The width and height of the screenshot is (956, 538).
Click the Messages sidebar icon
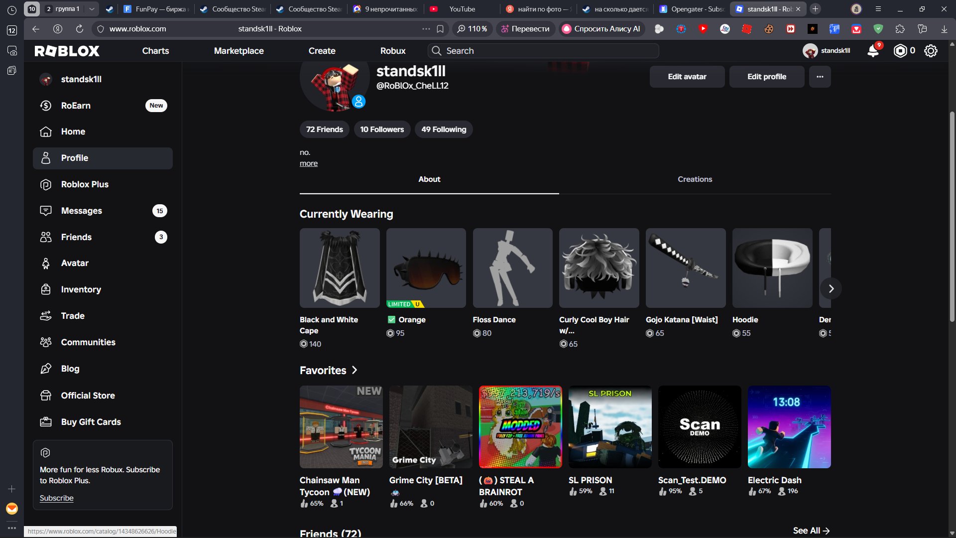[x=46, y=211]
